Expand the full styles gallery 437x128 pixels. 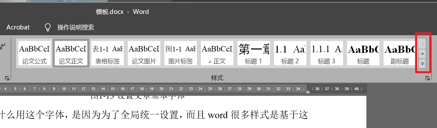(x=422, y=63)
